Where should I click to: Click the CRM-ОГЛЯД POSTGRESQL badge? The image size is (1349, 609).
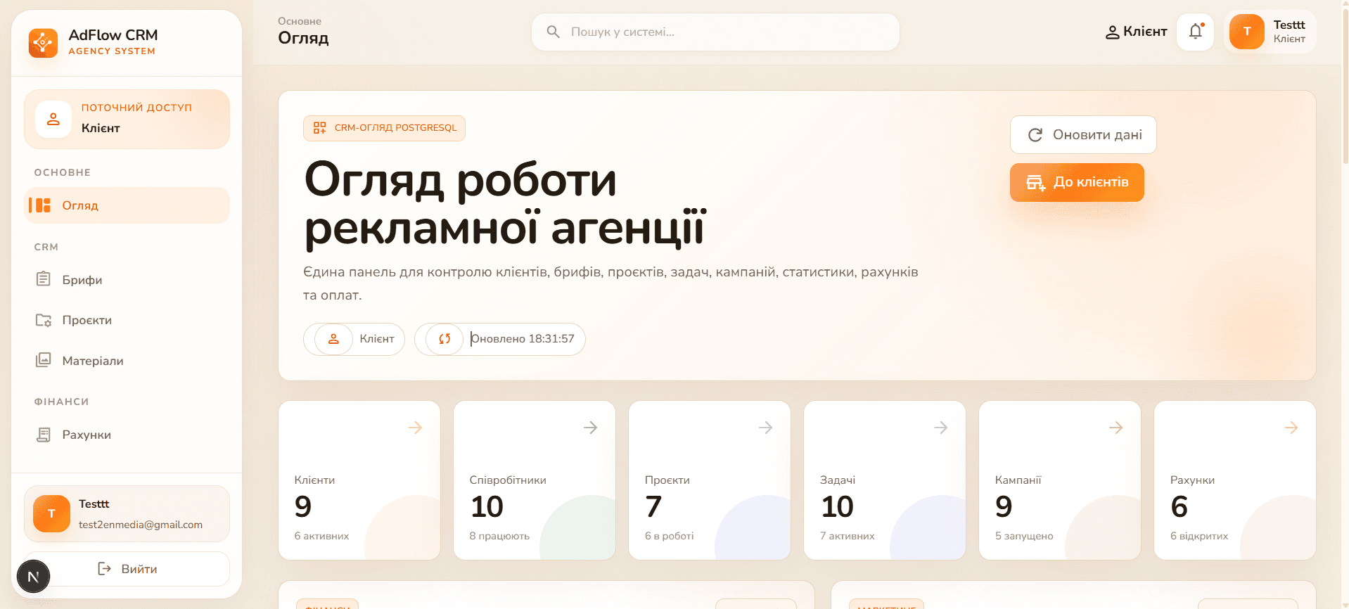384,128
